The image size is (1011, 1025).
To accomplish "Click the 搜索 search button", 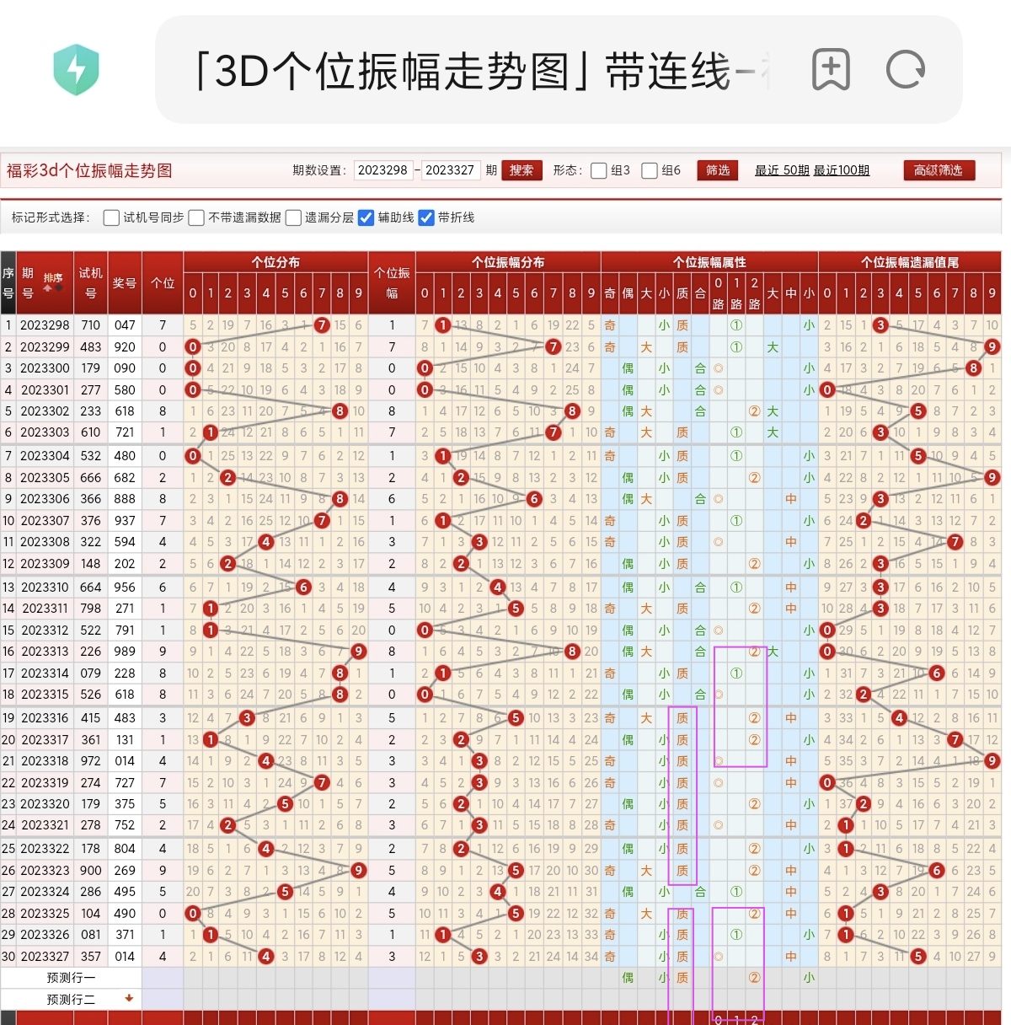I will tap(521, 169).
